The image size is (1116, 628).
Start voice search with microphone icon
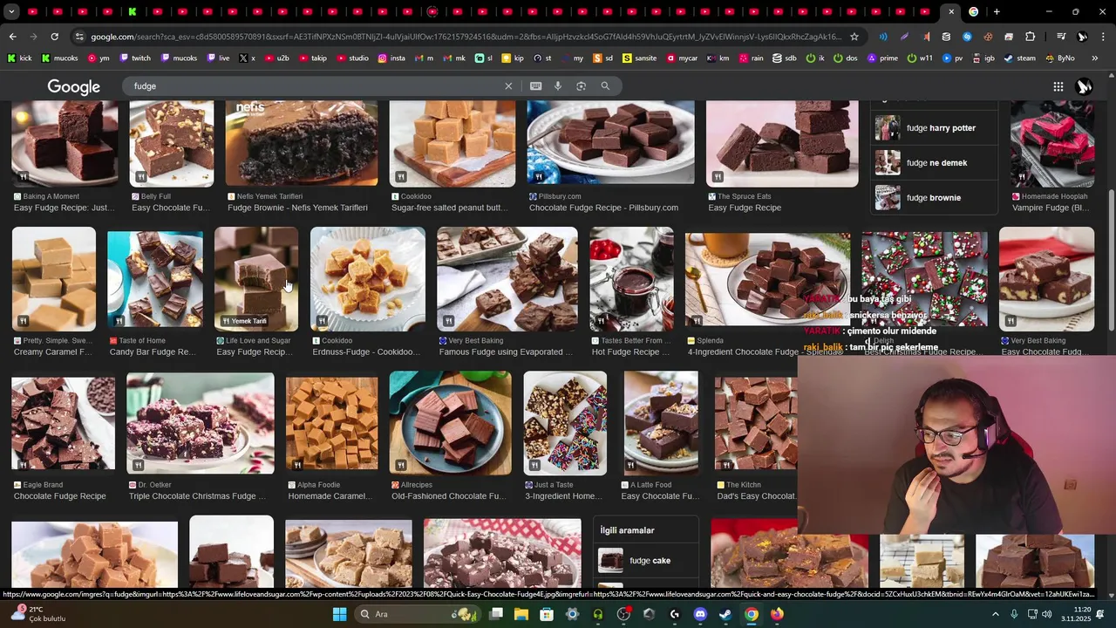[x=558, y=86]
